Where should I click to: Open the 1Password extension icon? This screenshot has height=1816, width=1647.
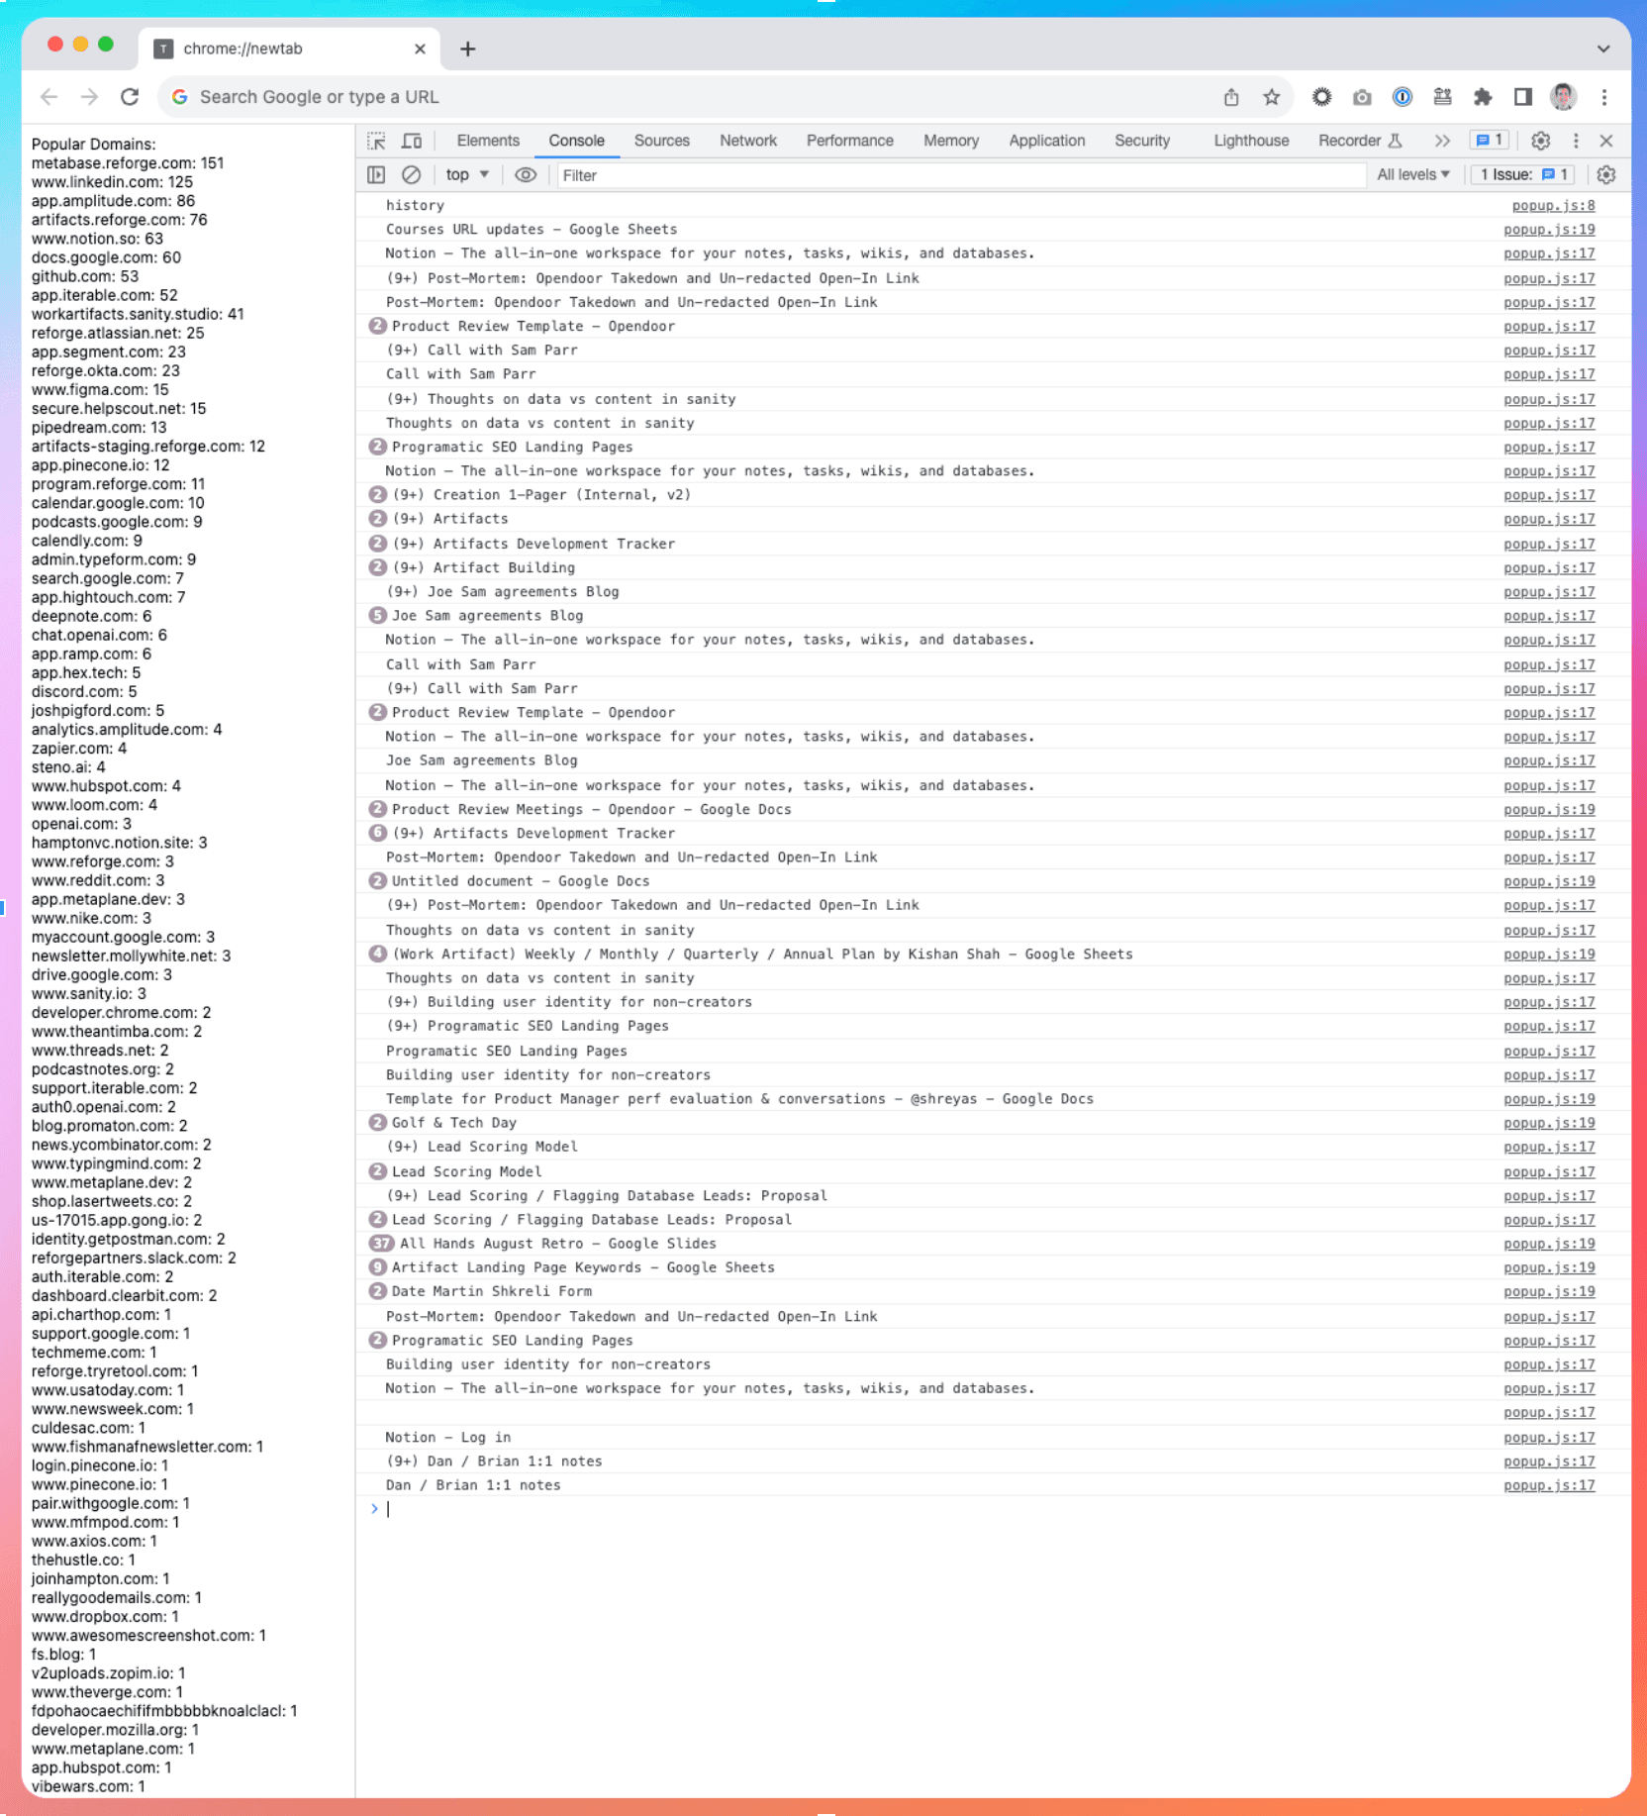[1403, 97]
